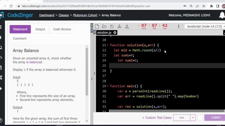Open file using the folder icon
The width and height of the screenshot is (225, 126).
(x=104, y=27)
